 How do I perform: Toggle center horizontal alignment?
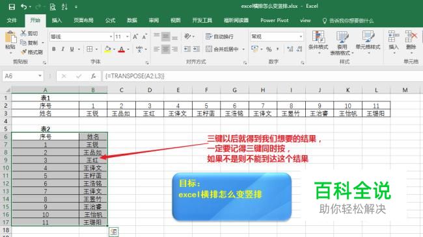coord(166,49)
